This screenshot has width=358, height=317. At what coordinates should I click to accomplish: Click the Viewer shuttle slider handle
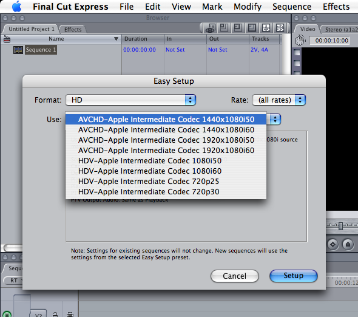[x=340, y=226]
